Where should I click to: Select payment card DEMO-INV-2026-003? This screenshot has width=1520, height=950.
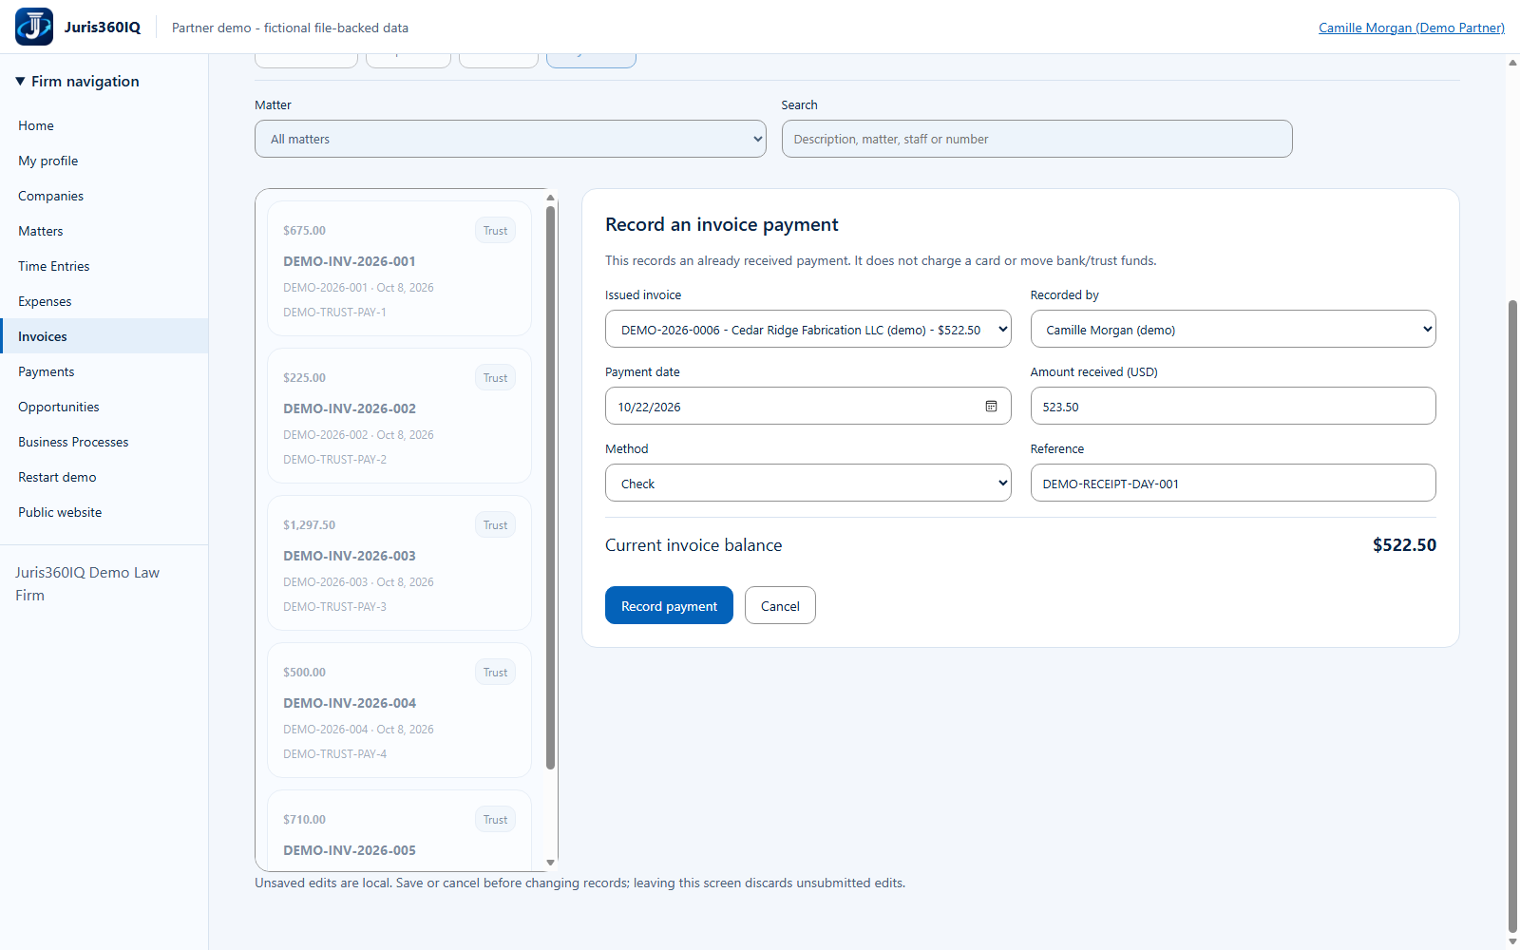(399, 563)
